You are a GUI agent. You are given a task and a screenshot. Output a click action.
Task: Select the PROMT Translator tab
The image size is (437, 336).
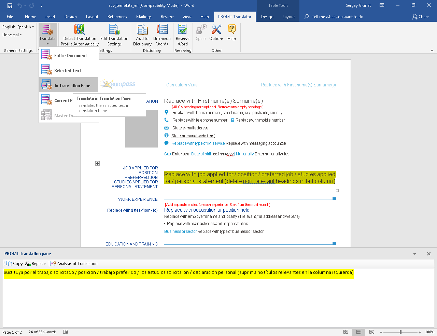[235, 16]
